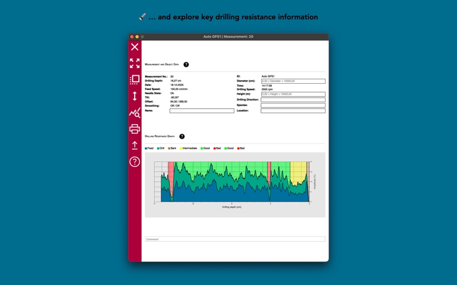The height and width of the screenshot is (285, 457).
Task: Toggle fullscreen with the four-arrows icon
Action: point(135,63)
